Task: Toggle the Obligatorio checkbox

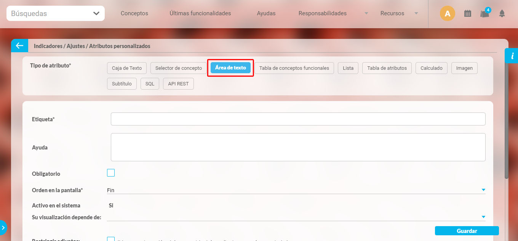Action: pyautogui.click(x=111, y=173)
